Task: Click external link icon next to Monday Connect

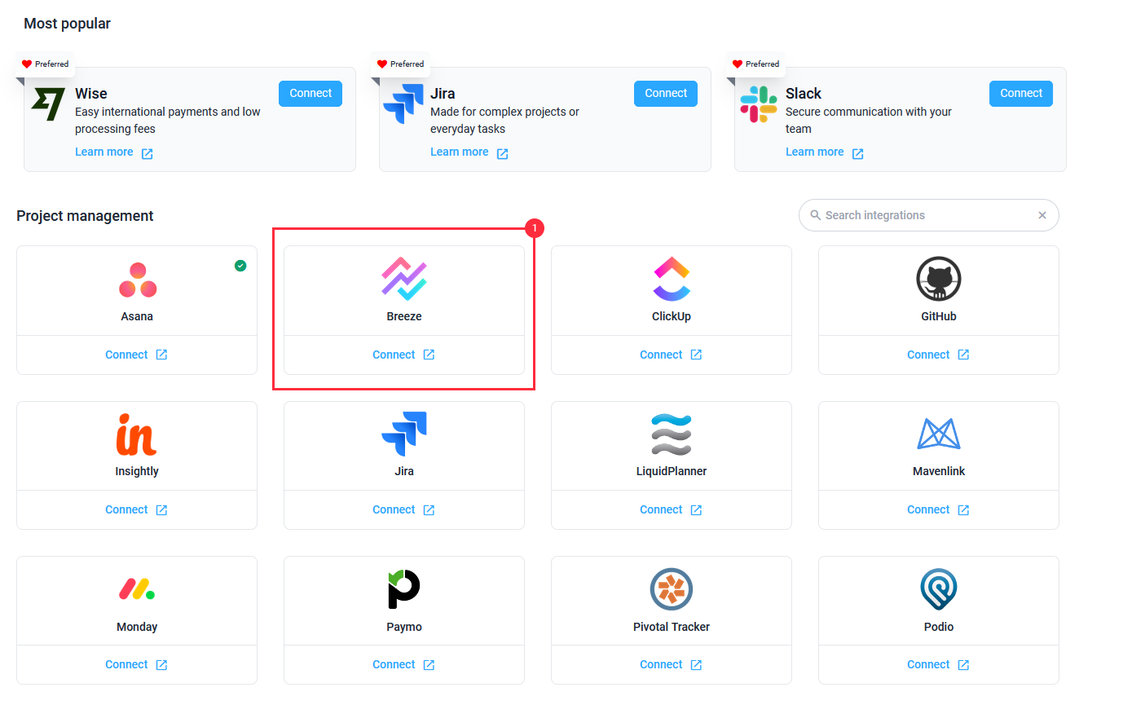Action: (x=161, y=665)
